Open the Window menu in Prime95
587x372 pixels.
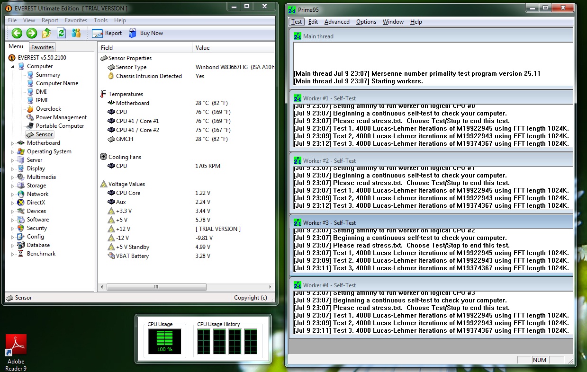coord(393,22)
